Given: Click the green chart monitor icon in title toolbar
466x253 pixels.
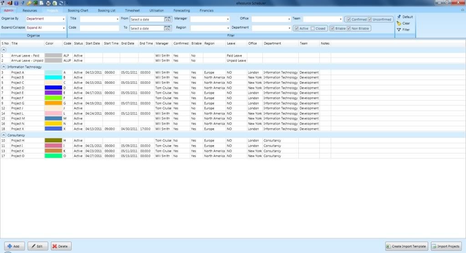Looking at the screenshot, I should click(36, 3).
